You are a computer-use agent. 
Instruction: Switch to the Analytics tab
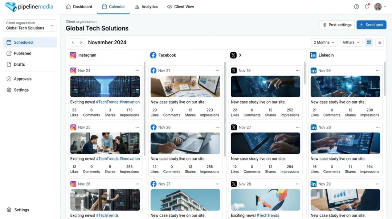(146, 7)
